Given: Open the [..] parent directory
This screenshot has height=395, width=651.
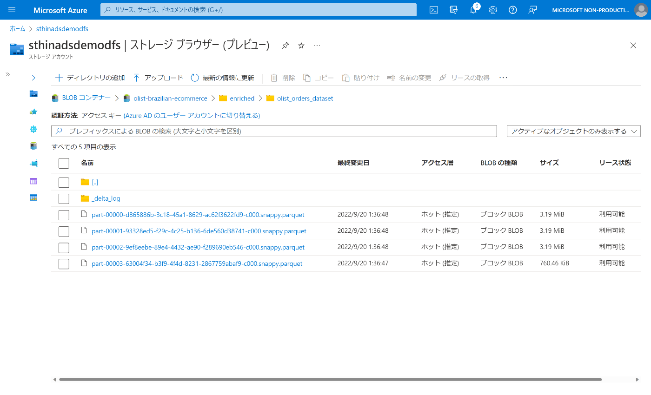Looking at the screenshot, I should 95,182.
